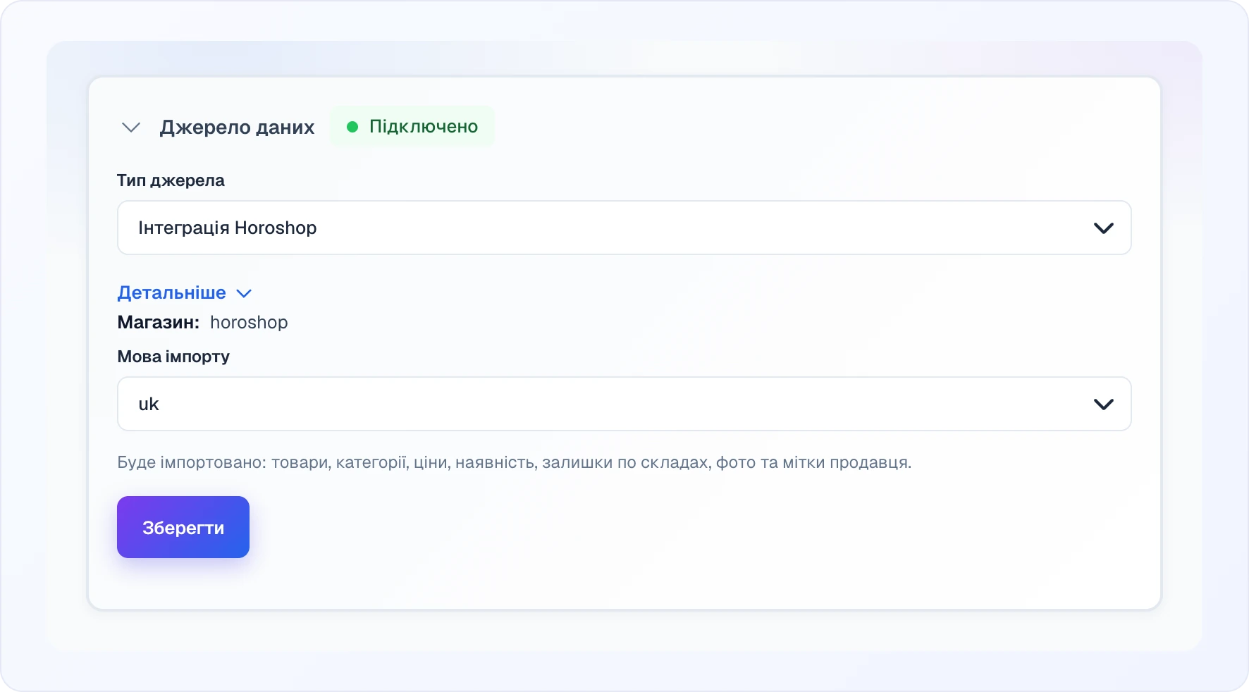Click the arrow icon in the uk language field

click(1103, 404)
